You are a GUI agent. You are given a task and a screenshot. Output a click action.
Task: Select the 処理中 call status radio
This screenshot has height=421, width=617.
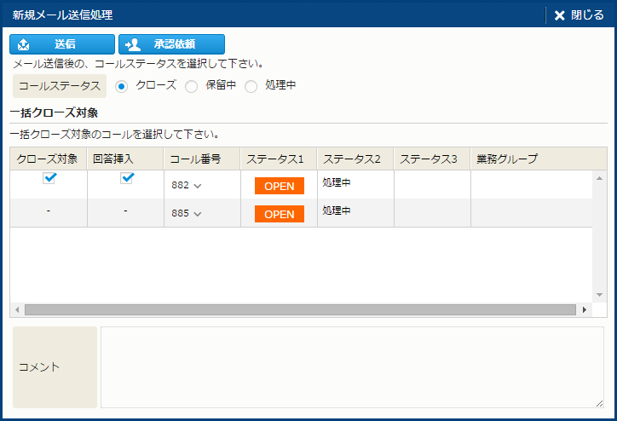pyautogui.click(x=251, y=86)
